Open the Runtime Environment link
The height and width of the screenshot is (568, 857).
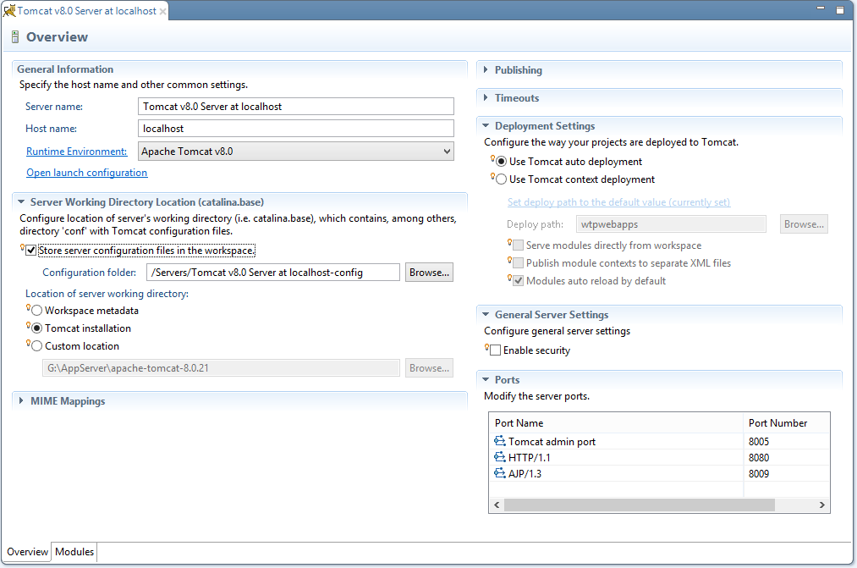click(x=76, y=152)
